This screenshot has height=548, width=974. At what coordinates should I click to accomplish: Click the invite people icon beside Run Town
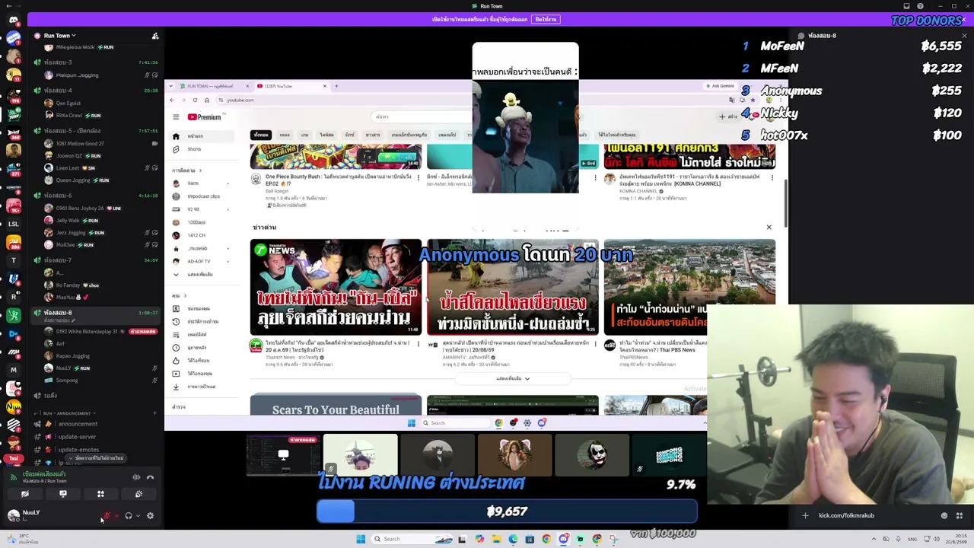(155, 36)
